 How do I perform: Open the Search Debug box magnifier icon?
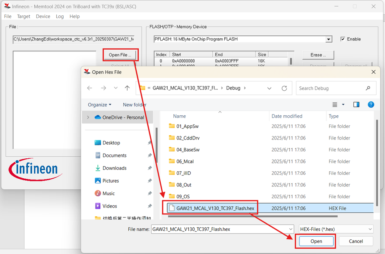368,88
